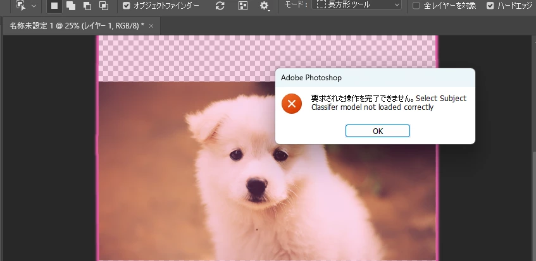
Task: Select the Object Selection tool icon
Action: [21, 6]
